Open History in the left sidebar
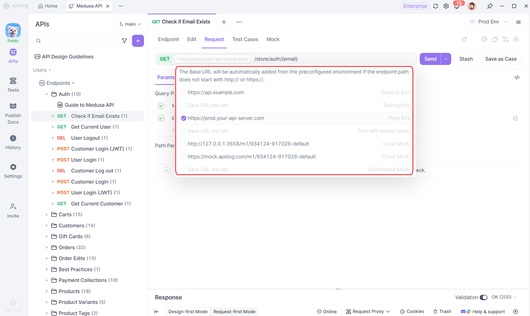 13,142
